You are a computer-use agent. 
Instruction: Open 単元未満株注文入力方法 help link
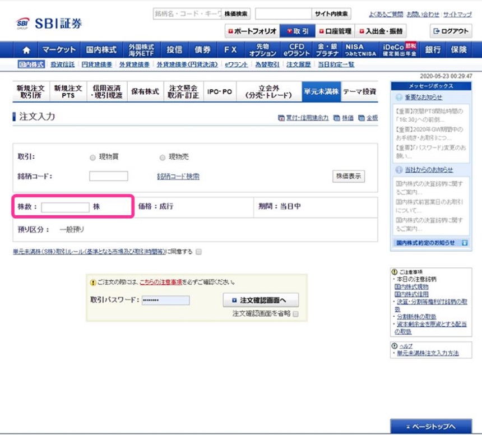coord(428,353)
